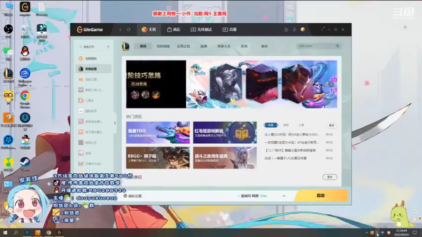Click the WeGame logo in the title bar
This screenshot has height=237, width=422.
pos(90,29)
